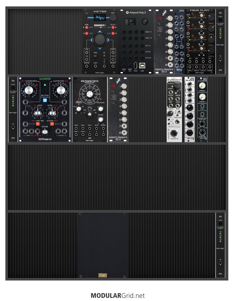
Task: Click the red PAGE button on Victor
Action: tap(87, 27)
